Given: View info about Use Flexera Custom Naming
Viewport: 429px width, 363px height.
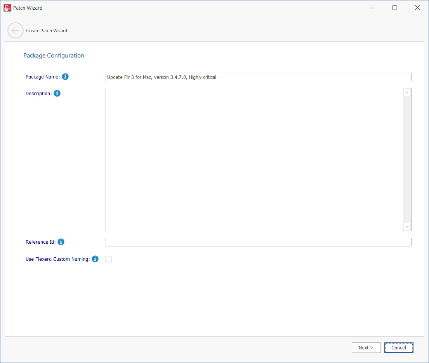Looking at the screenshot, I should (95, 259).
